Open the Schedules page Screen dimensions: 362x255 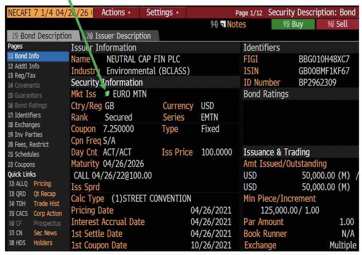(24, 154)
